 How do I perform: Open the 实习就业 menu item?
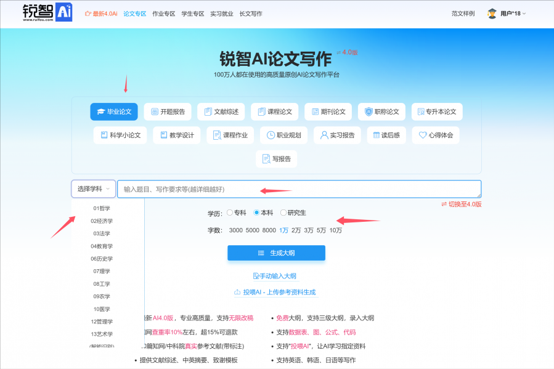(x=222, y=12)
